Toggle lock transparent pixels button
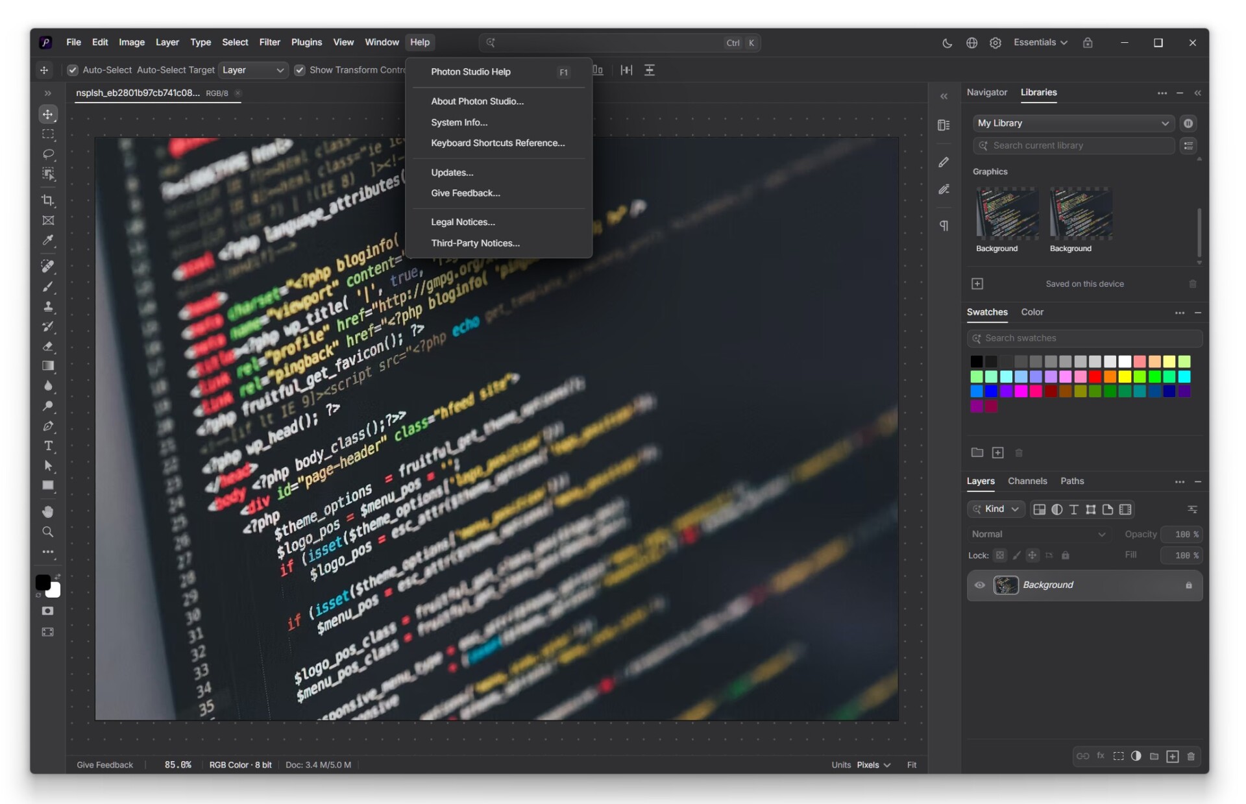This screenshot has height=804, width=1246. click(x=1000, y=555)
